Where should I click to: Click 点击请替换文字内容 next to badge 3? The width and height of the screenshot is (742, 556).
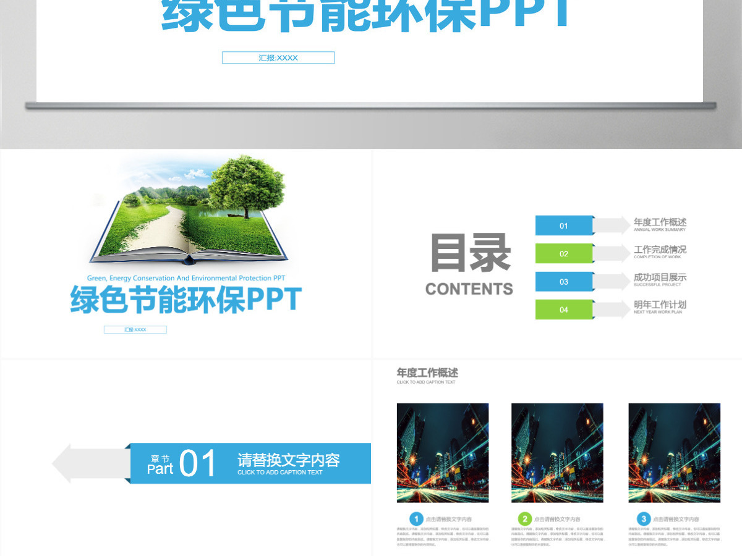pyautogui.click(x=676, y=520)
